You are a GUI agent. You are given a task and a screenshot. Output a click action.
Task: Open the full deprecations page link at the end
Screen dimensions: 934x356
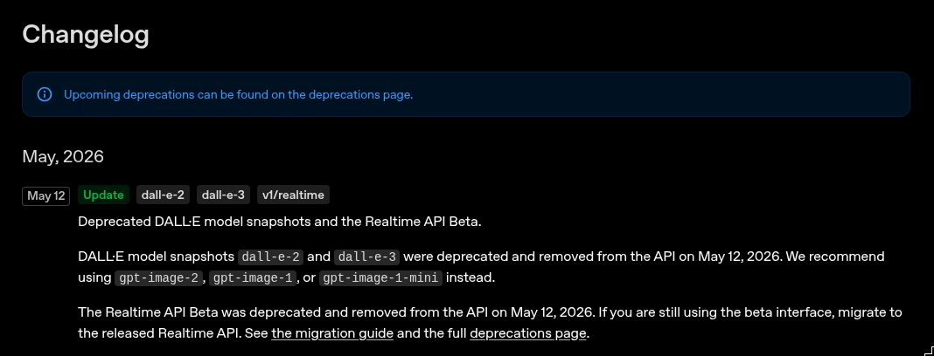pyautogui.click(x=527, y=333)
